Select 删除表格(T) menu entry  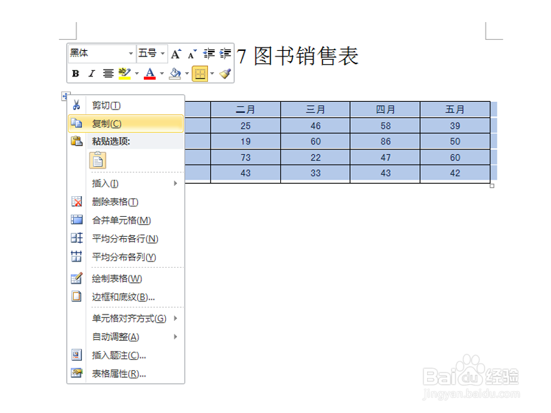pos(126,202)
